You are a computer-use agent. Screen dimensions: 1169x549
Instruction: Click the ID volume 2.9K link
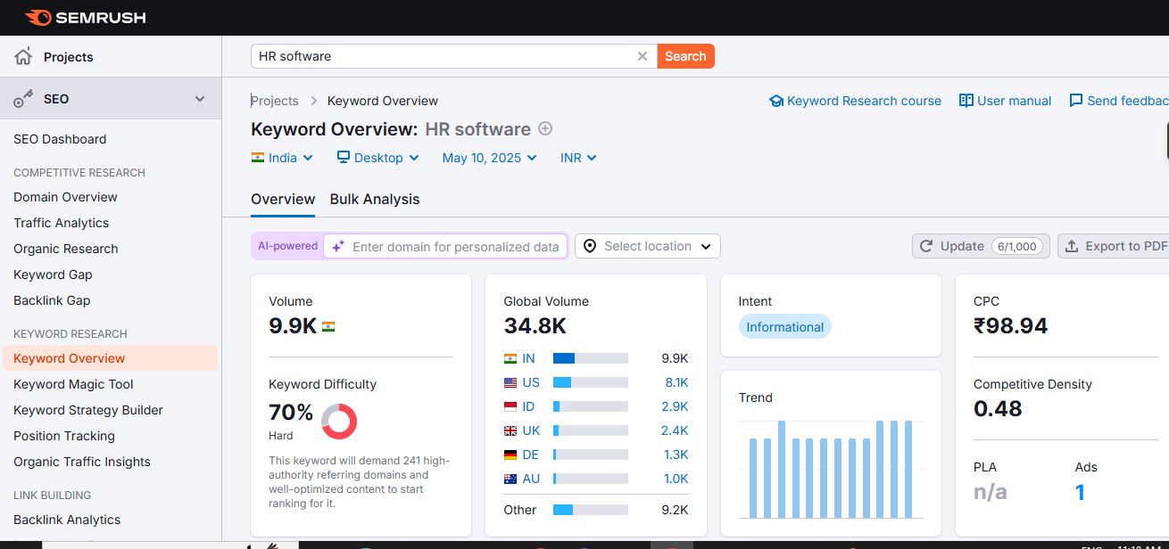click(676, 406)
